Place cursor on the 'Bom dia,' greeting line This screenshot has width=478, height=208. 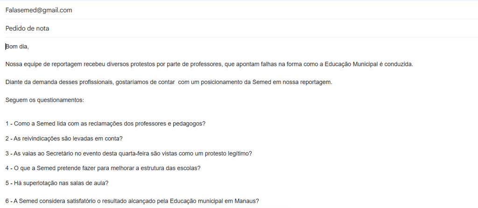click(x=17, y=46)
